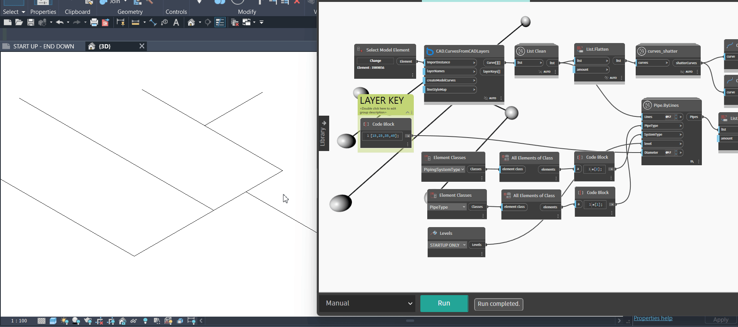The height and width of the screenshot is (327, 738).
Task: Open the Customize Quick Access Toolbar dropdown
Action: coord(262,22)
